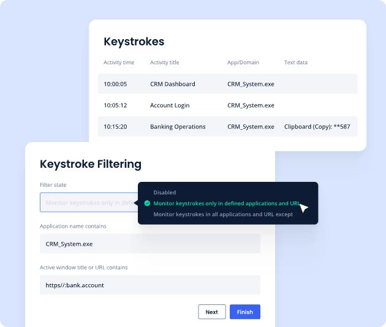Click the Activity title column header
This screenshot has width=386, height=327.
164,62
